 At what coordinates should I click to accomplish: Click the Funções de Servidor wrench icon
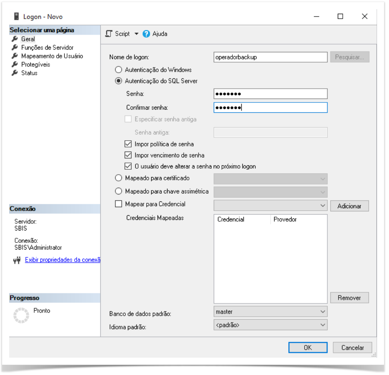click(x=14, y=47)
